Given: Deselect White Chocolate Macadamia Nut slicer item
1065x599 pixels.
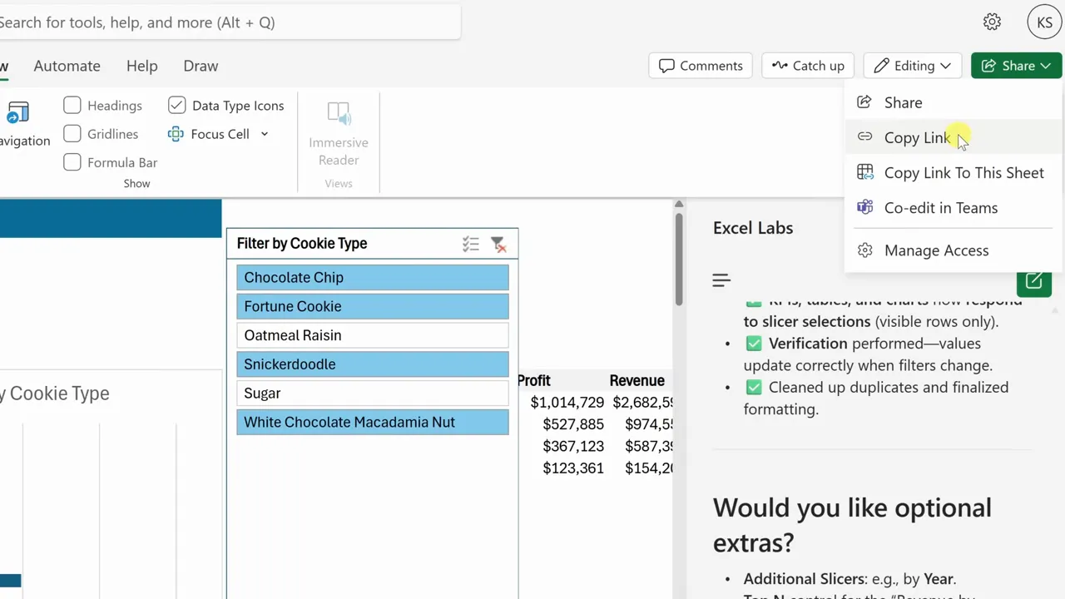Looking at the screenshot, I should click(373, 422).
